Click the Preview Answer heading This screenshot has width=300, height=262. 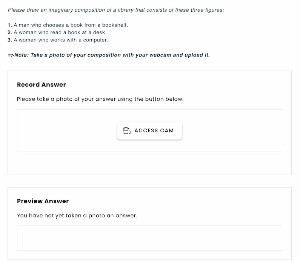tap(43, 201)
